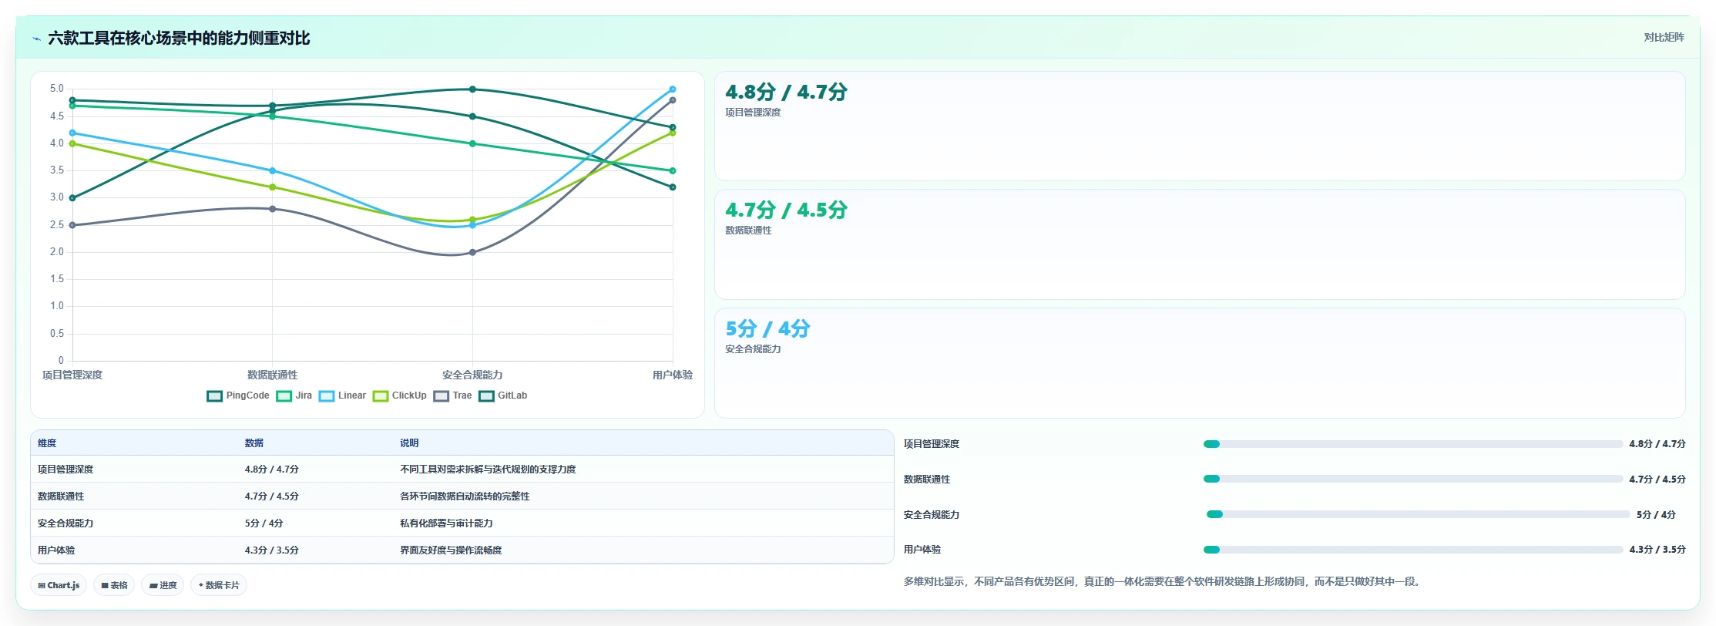Click the 数据联通性 cell in the table
This screenshot has height=626, width=1716.
pyautogui.click(x=61, y=496)
